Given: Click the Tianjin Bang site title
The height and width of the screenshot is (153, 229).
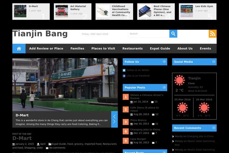Looking at the screenshot, I should click(40, 34).
